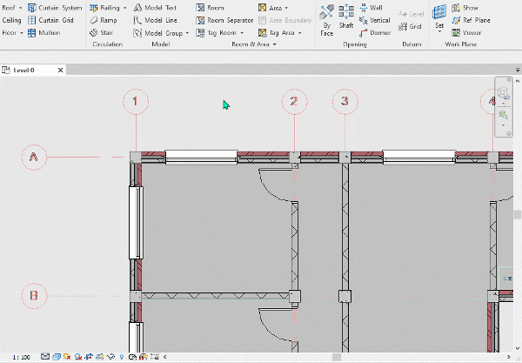Choose the Model Text tool
522x363 pixels.
155,8
